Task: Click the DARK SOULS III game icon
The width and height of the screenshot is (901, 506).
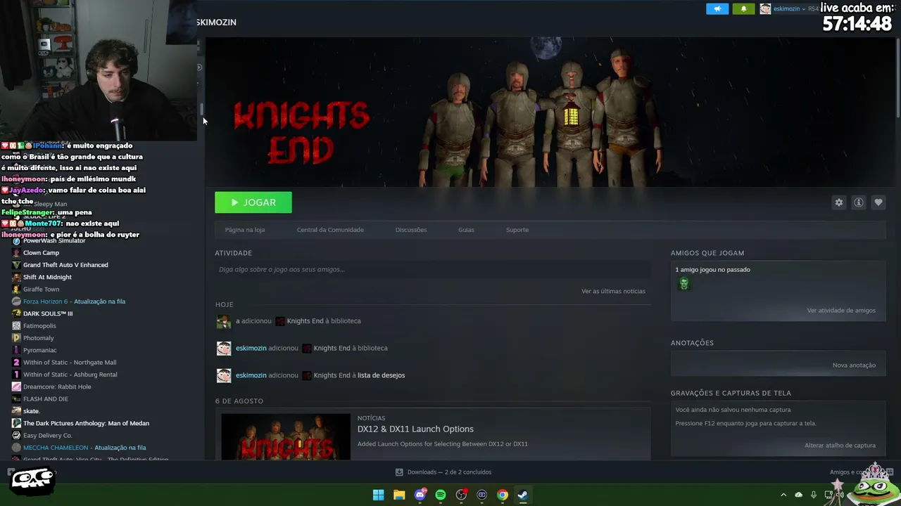Action: point(16,313)
